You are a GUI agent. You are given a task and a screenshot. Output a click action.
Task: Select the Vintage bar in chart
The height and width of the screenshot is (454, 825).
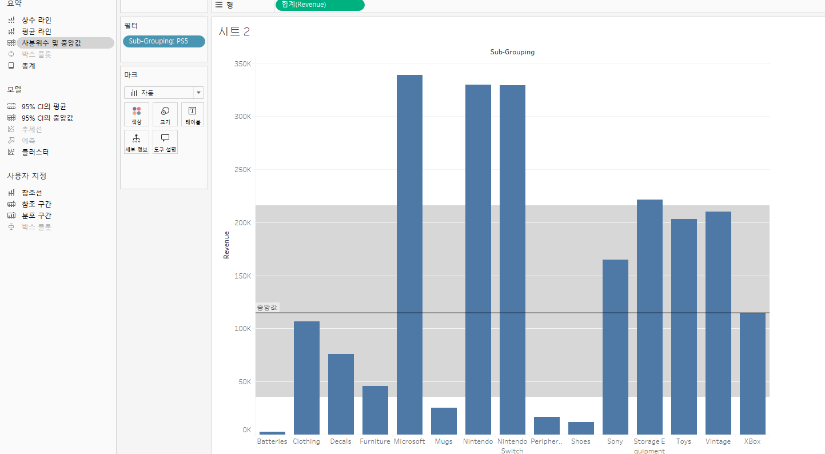(718, 323)
